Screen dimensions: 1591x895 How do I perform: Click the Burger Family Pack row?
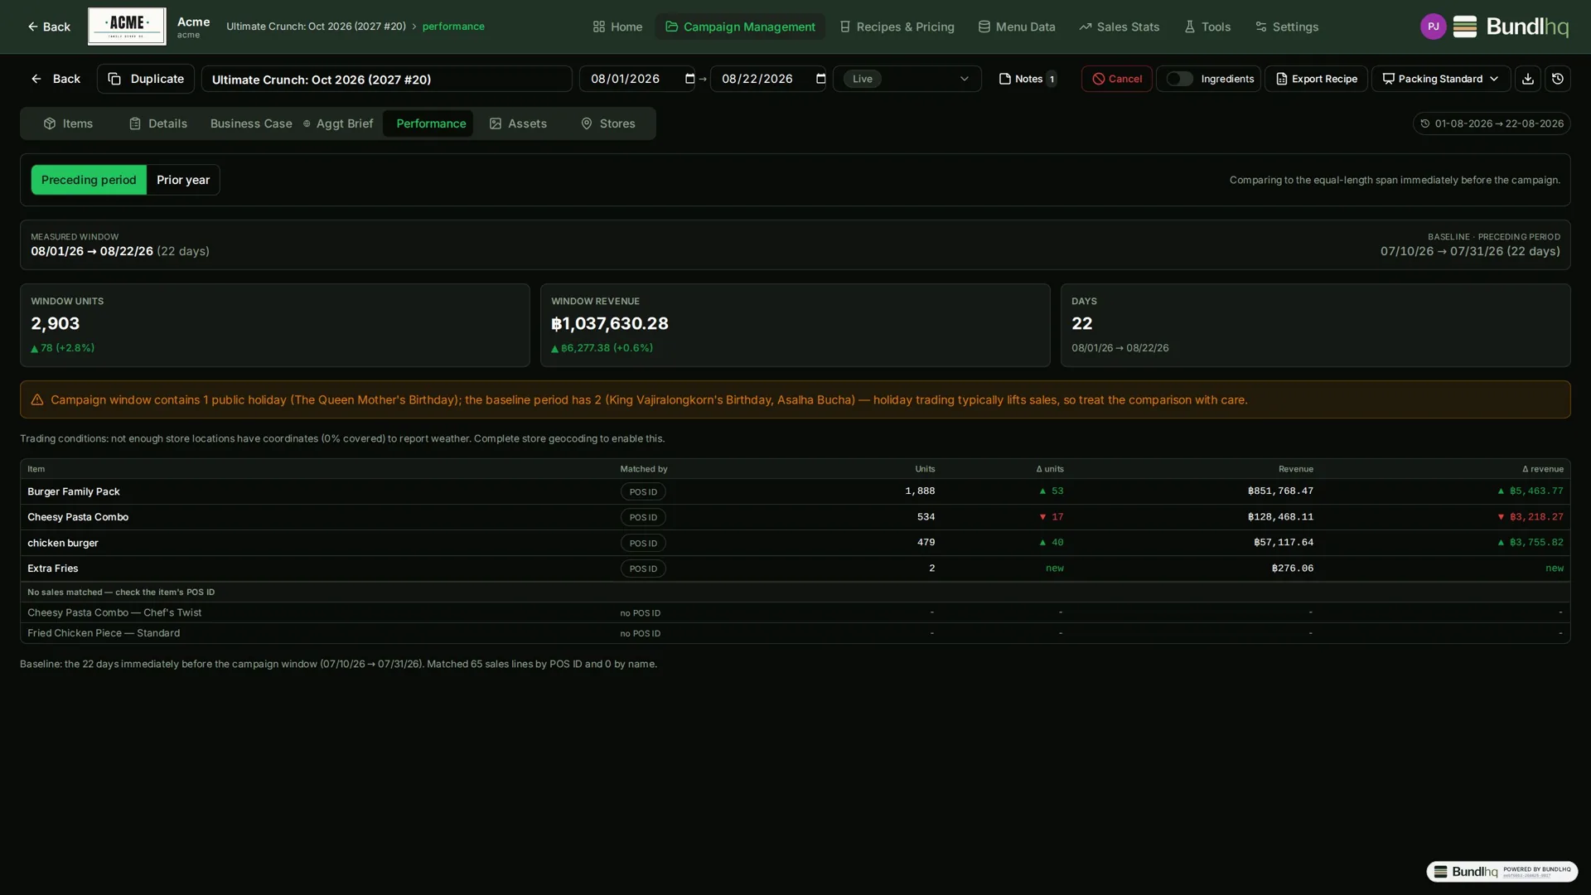point(795,491)
